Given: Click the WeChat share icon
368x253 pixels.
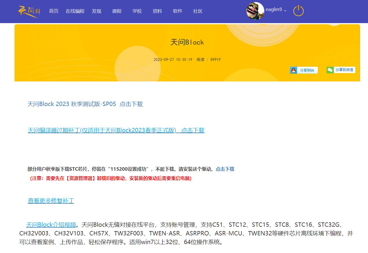Looking at the screenshot, I should (x=330, y=70).
